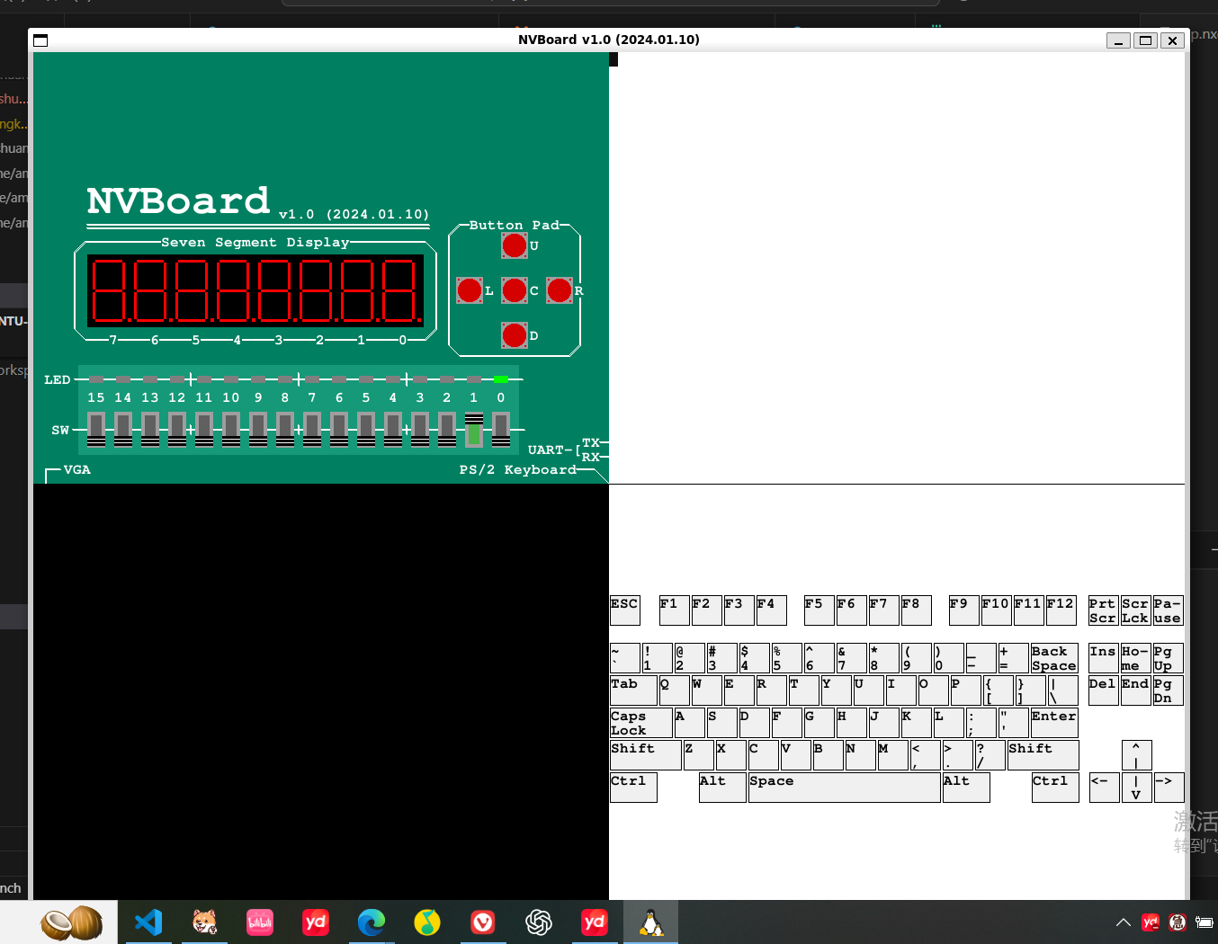1218x944 pixels.
Task: Click the seven segment digit 7
Action: (x=110, y=290)
